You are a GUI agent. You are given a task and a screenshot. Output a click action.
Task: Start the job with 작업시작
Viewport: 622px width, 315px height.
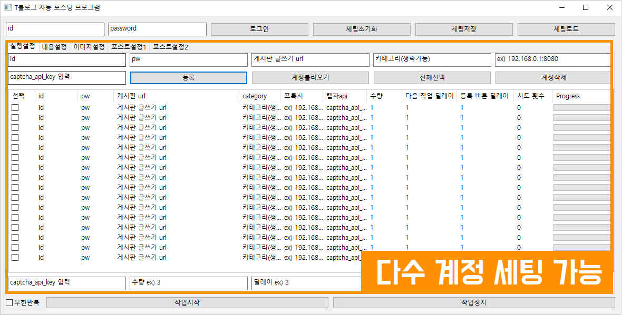187,302
